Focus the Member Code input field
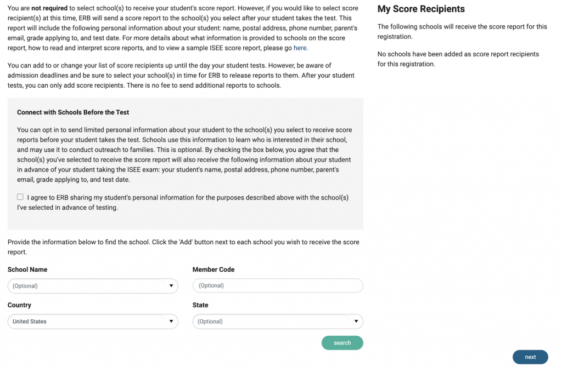The height and width of the screenshot is (367, 562). pyautogui.click(x=278, y=285)
